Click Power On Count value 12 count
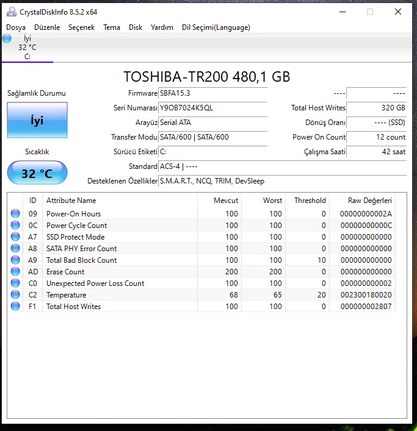The image size is (417, 431). click(x=376, y=137)
